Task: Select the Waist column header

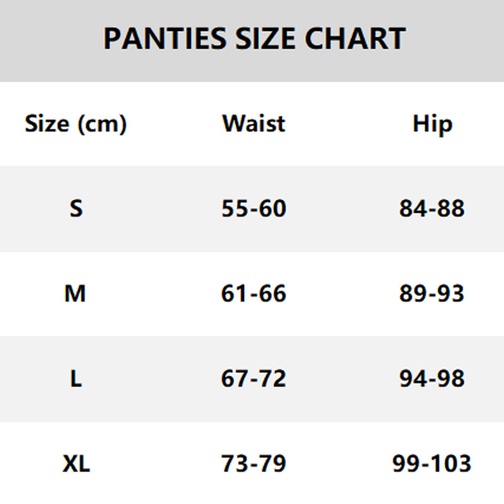Action: tap(253, 123)
